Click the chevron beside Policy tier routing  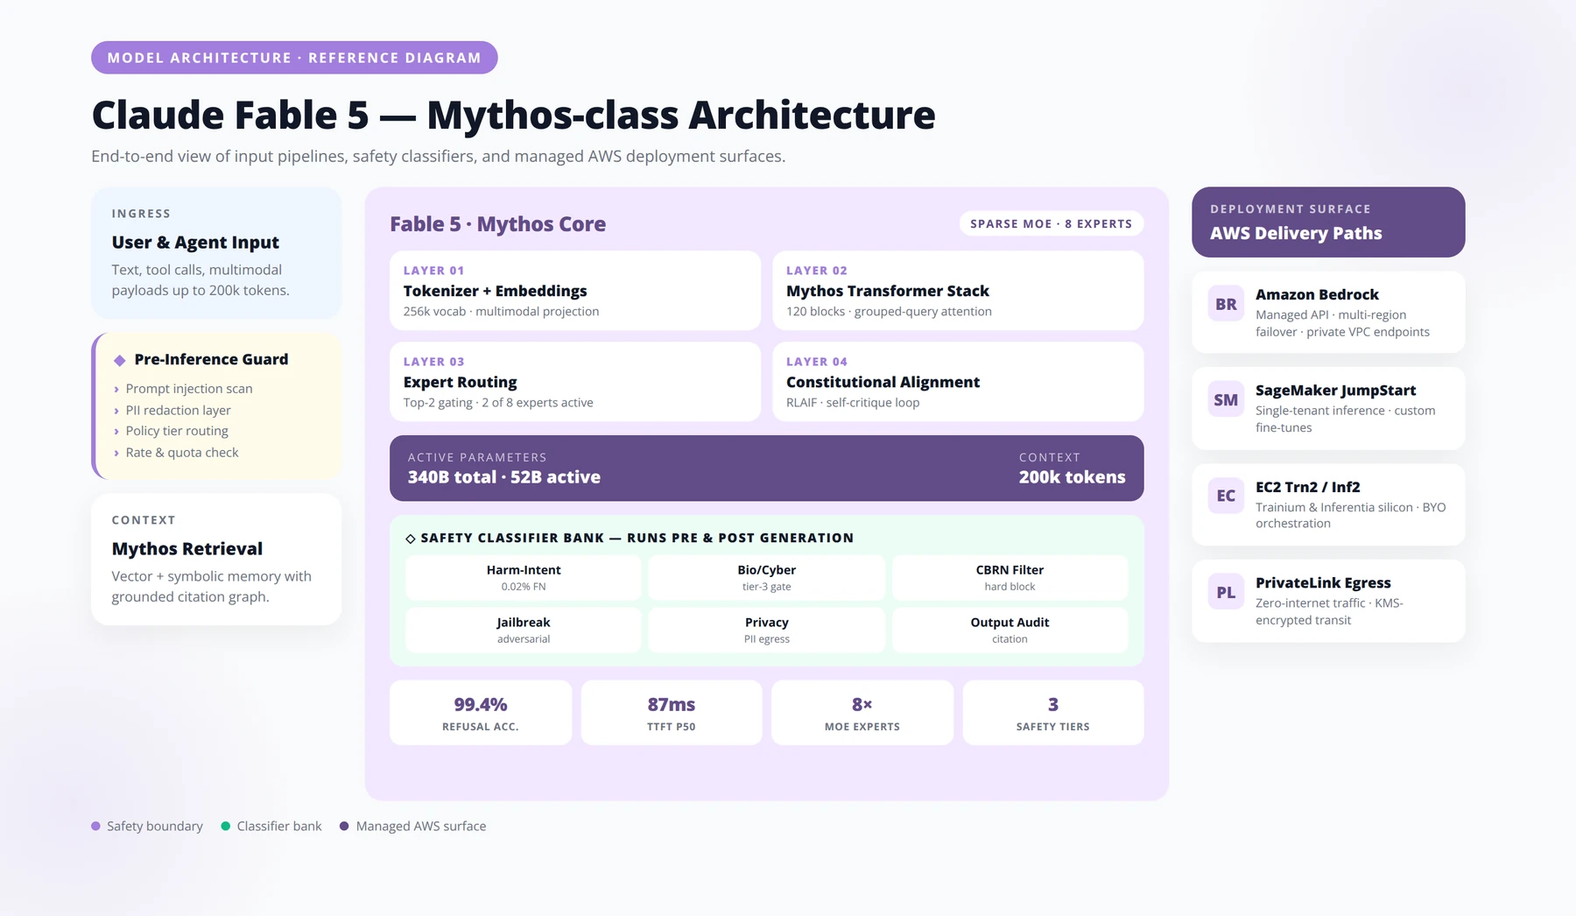click(116, 432)
